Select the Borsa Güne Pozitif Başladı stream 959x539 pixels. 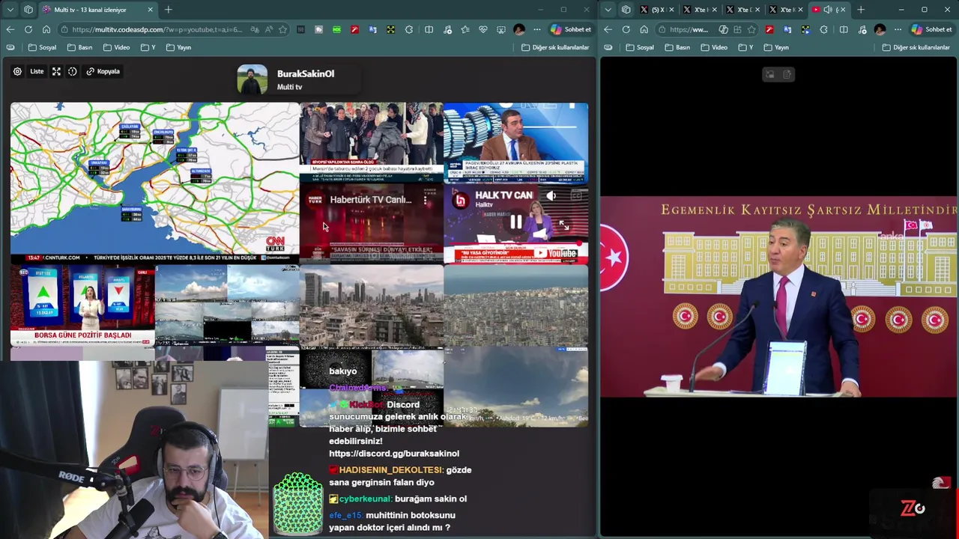(x=82, y=304)
